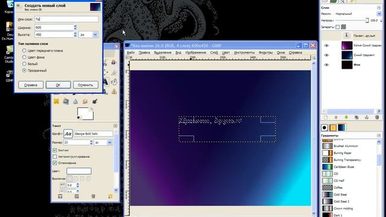Image resolution: width=386 pixels, height=217 pixels.
Task: Lower layer with the green down arrow
Action: [346, 118]
